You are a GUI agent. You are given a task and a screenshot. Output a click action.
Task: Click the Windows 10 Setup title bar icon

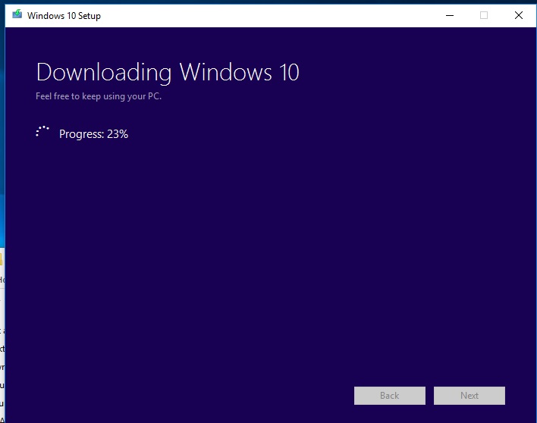(x=17, y=14)
